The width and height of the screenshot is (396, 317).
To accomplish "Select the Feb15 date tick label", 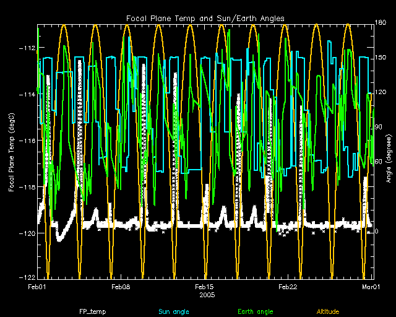I will click(x=204, y=287).
